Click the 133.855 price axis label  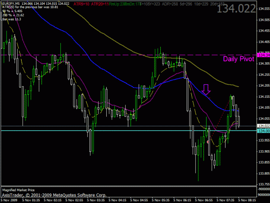[264, 162]
